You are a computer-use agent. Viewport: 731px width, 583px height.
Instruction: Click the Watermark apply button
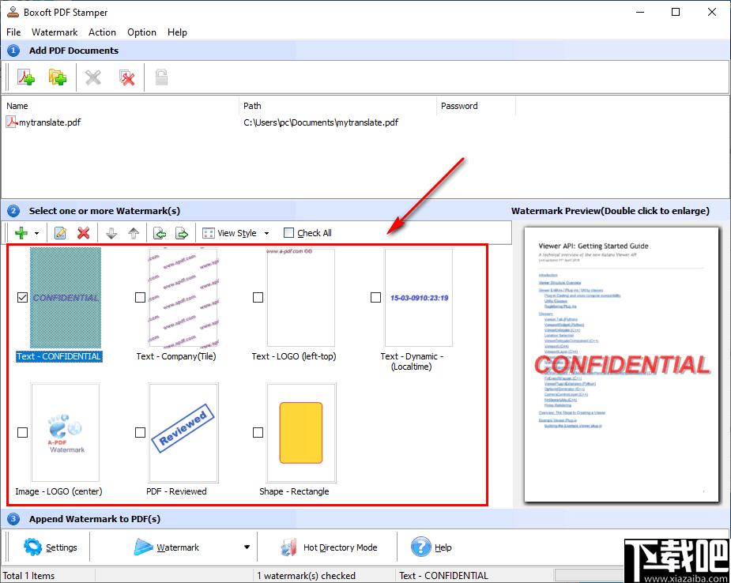click(167, 547)
